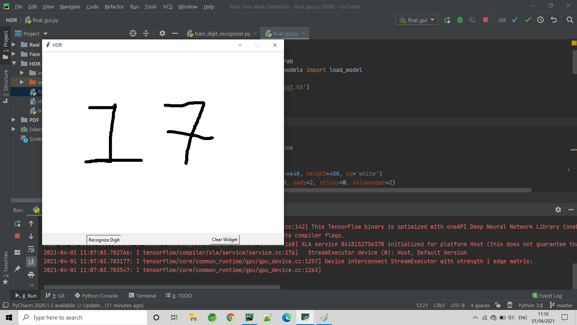Click the Git Commit checkmark icon

[x=528, y=20]
